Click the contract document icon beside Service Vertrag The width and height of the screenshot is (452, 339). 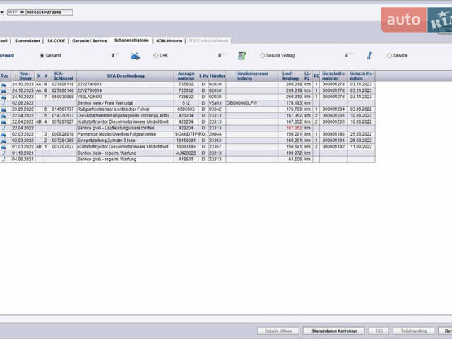point(242,56)
